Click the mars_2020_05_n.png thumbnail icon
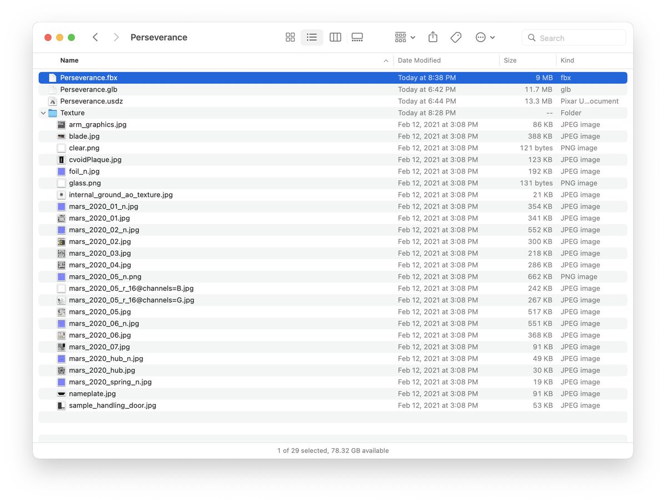This screenshot has height=502, width=666. pos(62,277)
